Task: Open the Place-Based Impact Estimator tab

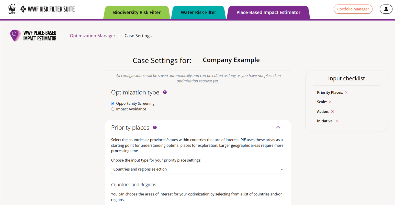Action: point(268,13)
